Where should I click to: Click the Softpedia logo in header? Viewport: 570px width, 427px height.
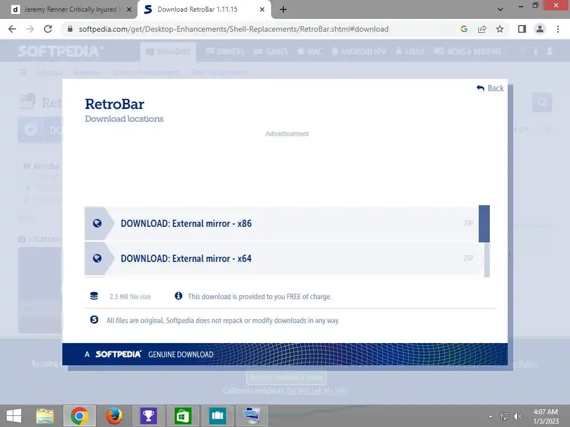[x=61, y=51]
